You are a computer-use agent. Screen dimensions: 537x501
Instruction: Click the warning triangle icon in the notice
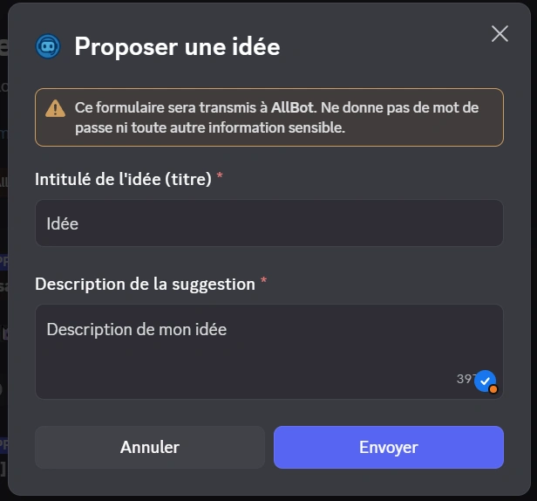(55, 108)
